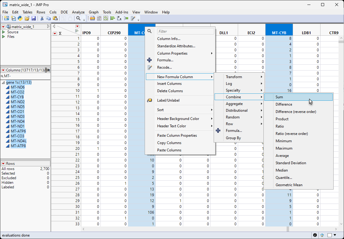Select Geometric Mean in the submenu

point(289,185)
